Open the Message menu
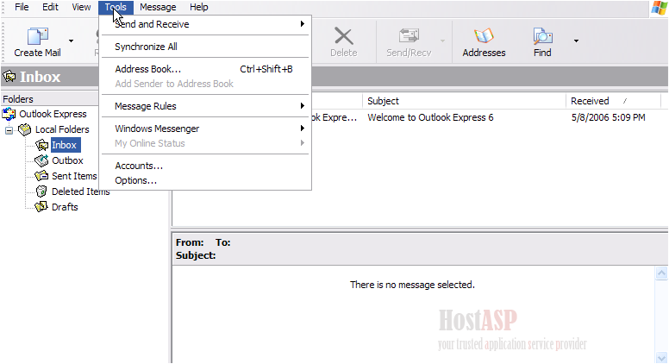Image resolution: width=669 pixels, height=364 pixels. 158,7
